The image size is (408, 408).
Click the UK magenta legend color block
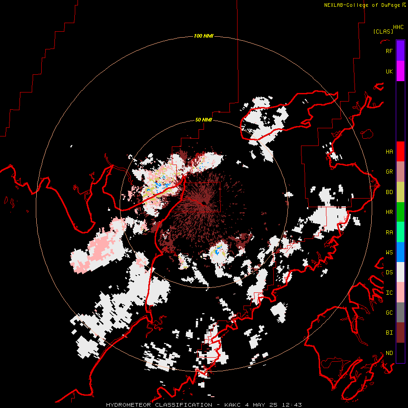click(x=400, y=71)
